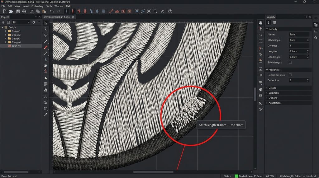Select the arrow pointer tool
319x178 pixels.
pyautogui.click(x=45, y=23)
